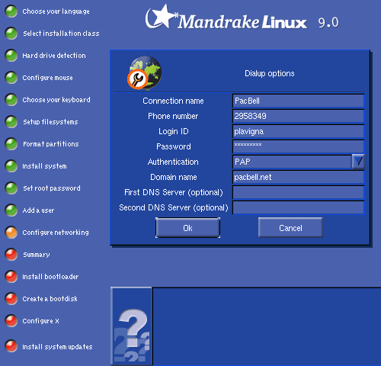Click the green bullet beside Configure mouse

click(x=11, y=78)
